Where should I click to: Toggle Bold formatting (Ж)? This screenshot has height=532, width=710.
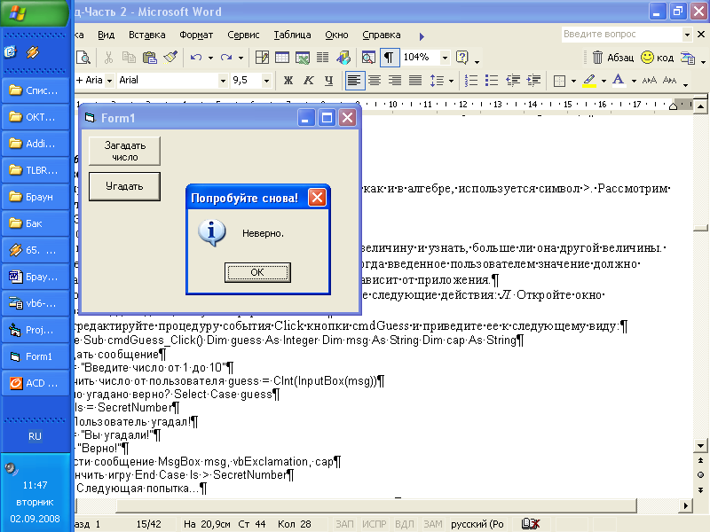(288, 81)
